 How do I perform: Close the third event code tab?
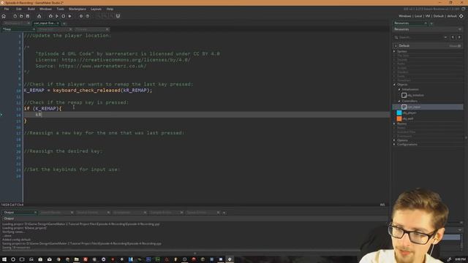[107, 29]
